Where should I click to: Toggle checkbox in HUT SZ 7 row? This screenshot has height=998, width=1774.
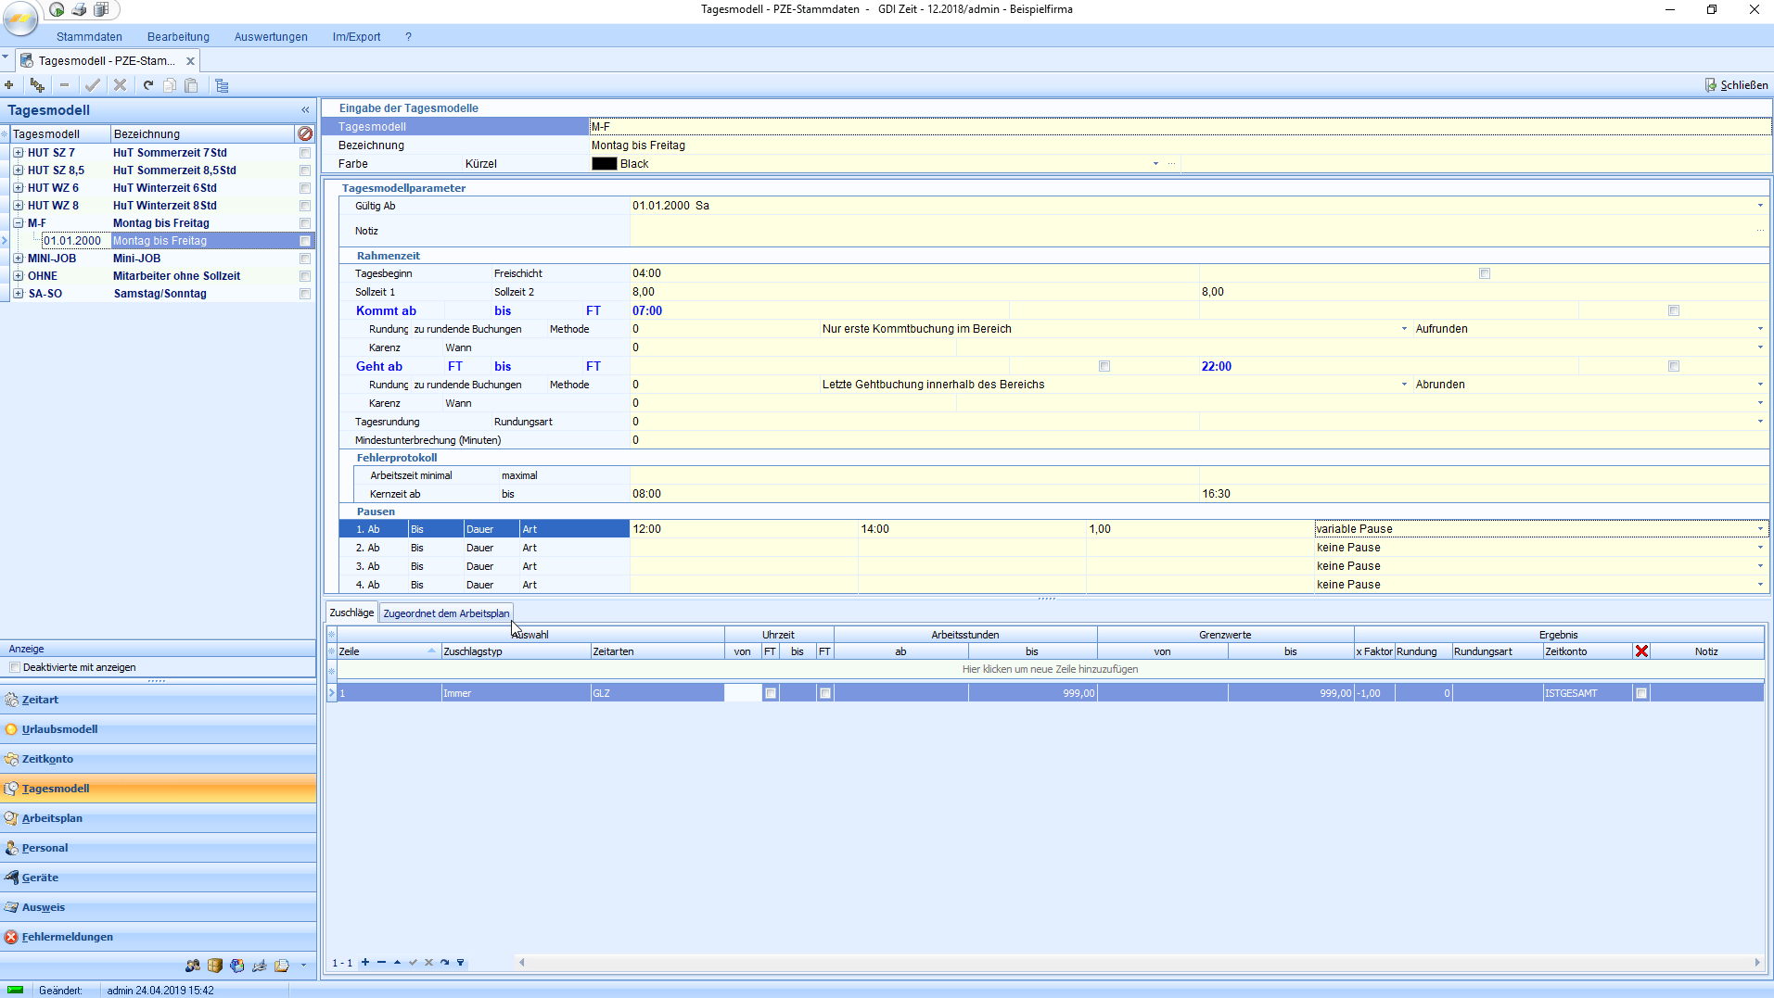tap(305, 153)
